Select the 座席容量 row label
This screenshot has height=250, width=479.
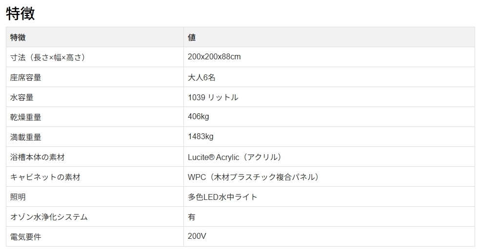(26, 77)
